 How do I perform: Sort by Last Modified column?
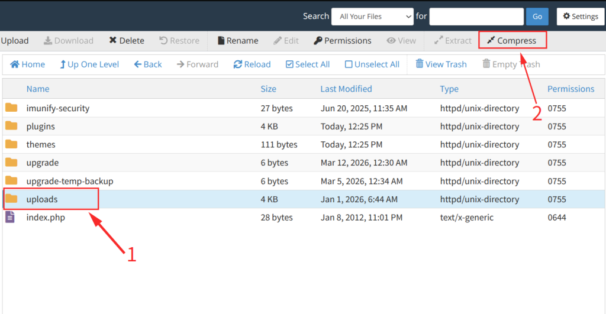(346, 89)
